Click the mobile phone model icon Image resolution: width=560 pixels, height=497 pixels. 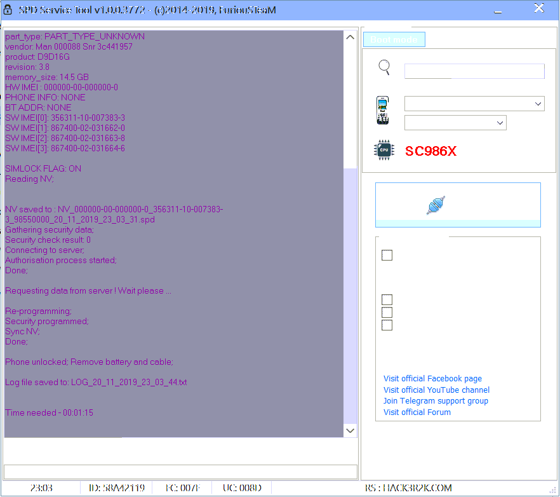tap(382, 111)
